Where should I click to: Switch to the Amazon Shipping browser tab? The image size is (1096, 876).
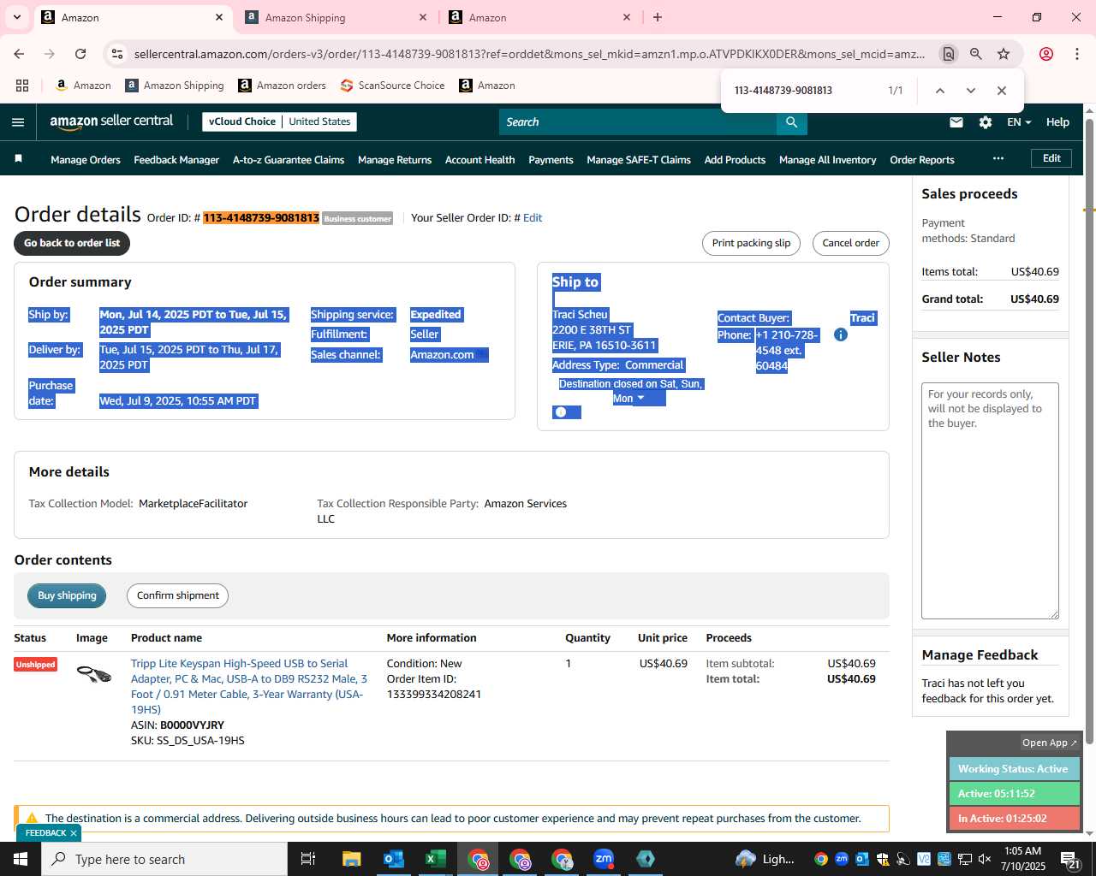coord(337,17)
